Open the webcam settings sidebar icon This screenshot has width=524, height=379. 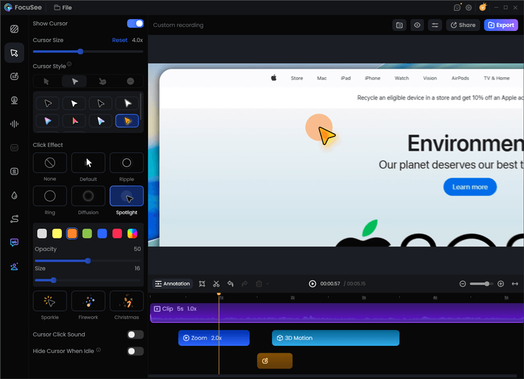(14, 100)
